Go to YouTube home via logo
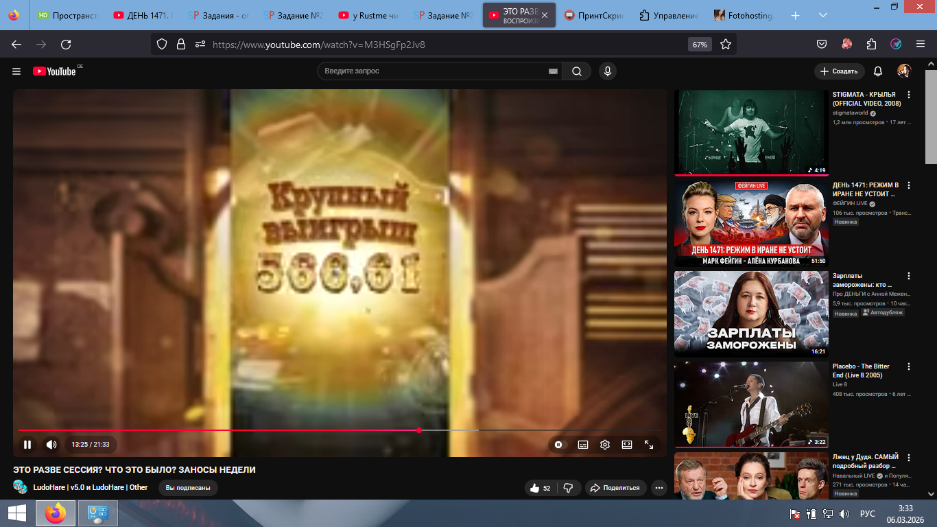The height and width of the screenshot is (527, 937). 54,71
